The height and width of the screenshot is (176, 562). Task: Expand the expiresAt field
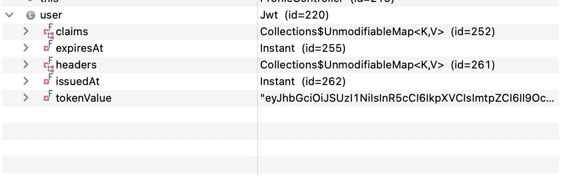[x=26, y=48]
